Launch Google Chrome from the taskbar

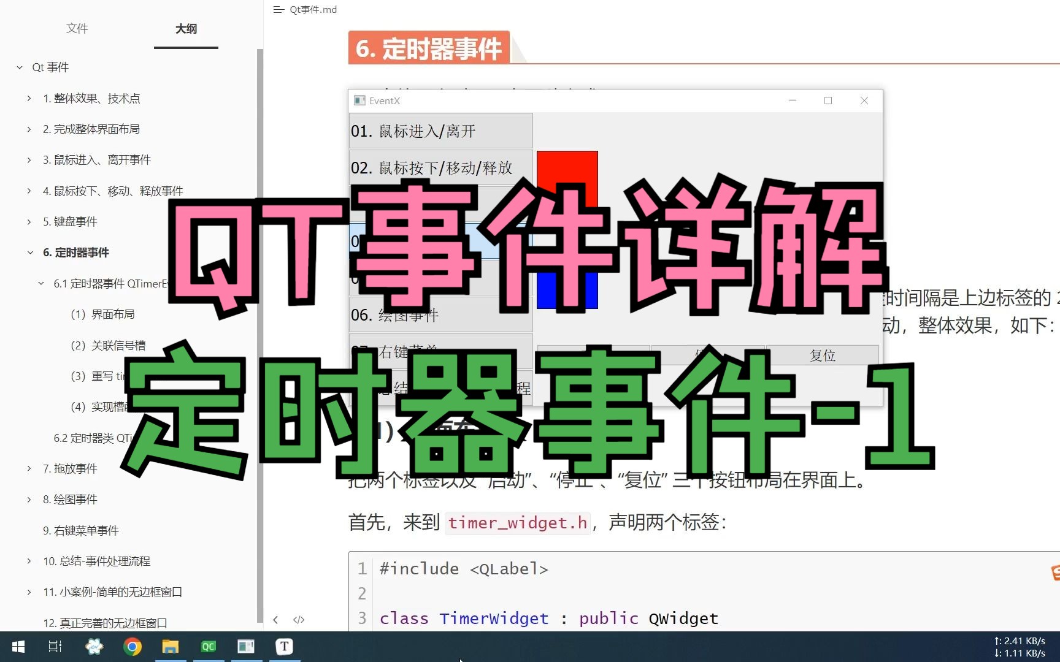(x=132, y=647)
